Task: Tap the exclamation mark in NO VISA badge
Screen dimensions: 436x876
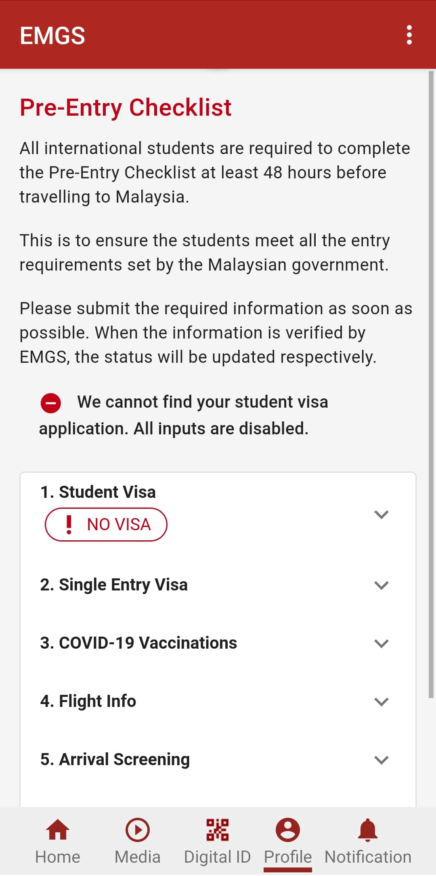Action: 69,525
